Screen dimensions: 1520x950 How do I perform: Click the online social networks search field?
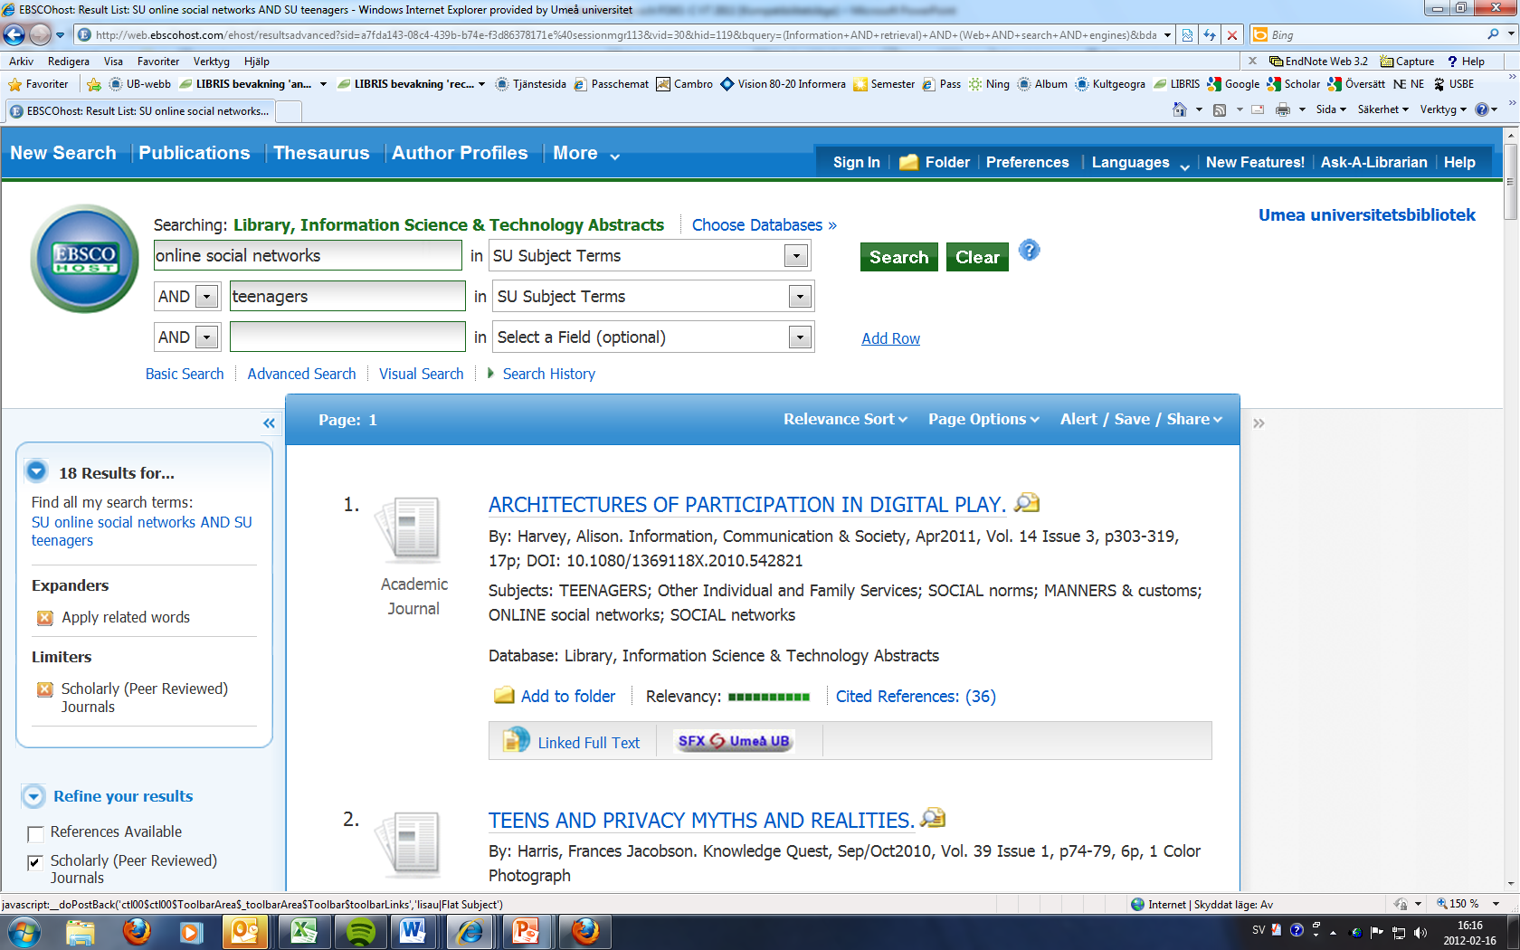pyautogui.click(x=308, y=256)
